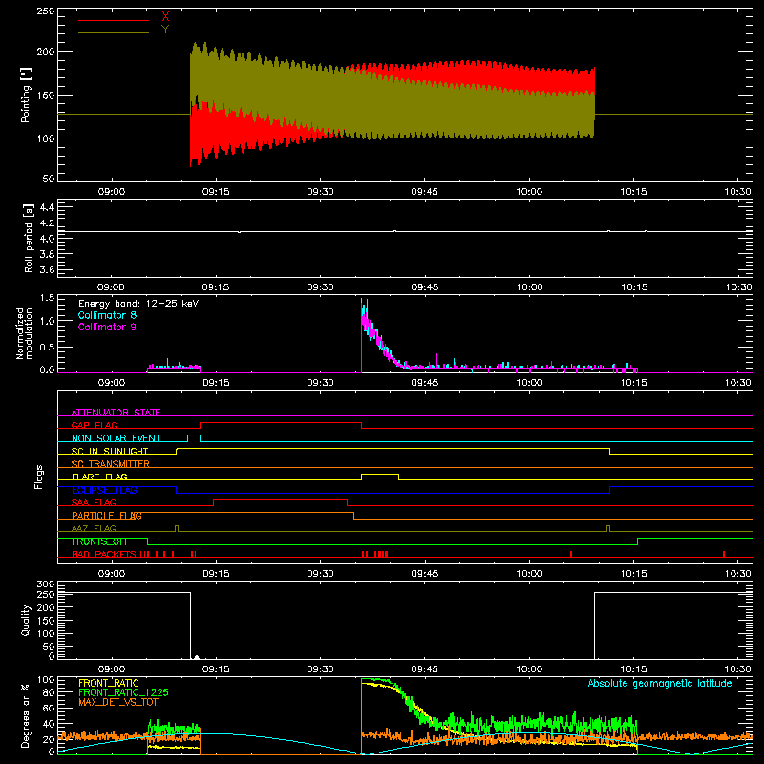Click the 50 tick on Pointing axis

tap(49, 179)
